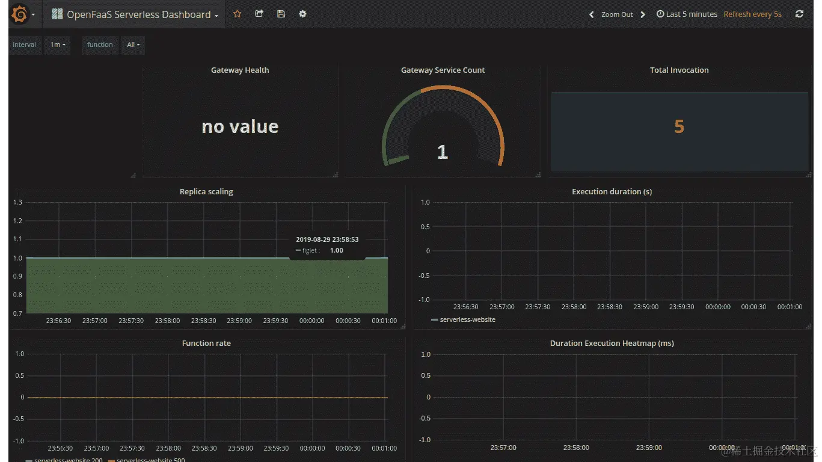
Task: Toggle the serverless-website series in Execution duration
Action: [467, 319]
